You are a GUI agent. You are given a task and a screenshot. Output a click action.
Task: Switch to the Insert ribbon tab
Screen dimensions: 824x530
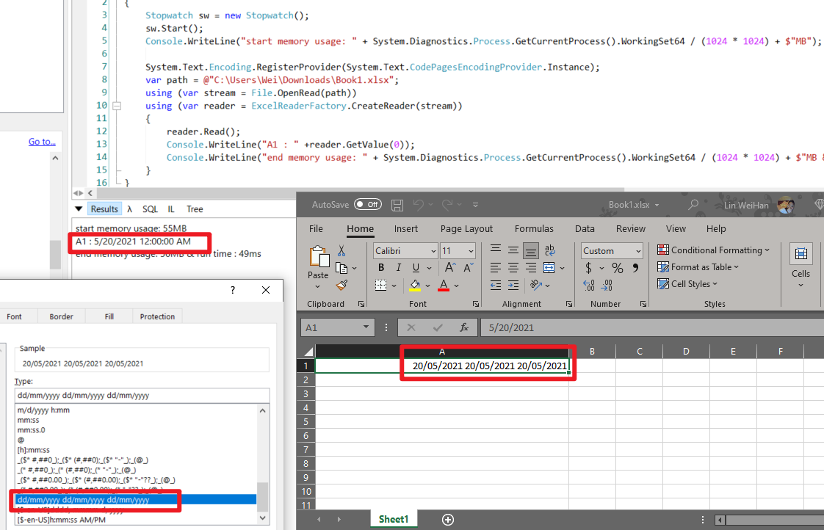(x=406, y=228)
